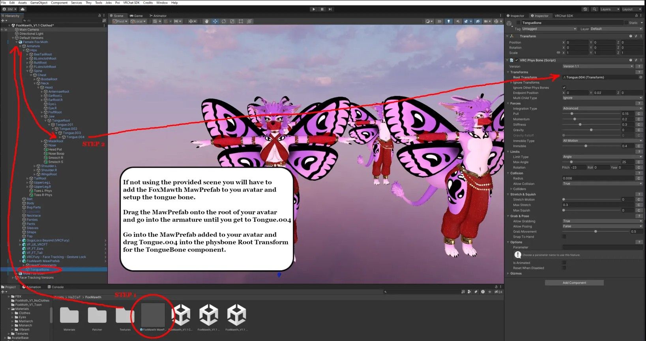
Task: Toggle Ignore Other Phys Bones checkbox
Action: coord(564,88)
